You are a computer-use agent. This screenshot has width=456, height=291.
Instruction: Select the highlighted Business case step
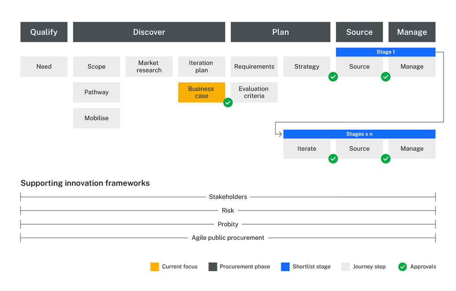202,92
